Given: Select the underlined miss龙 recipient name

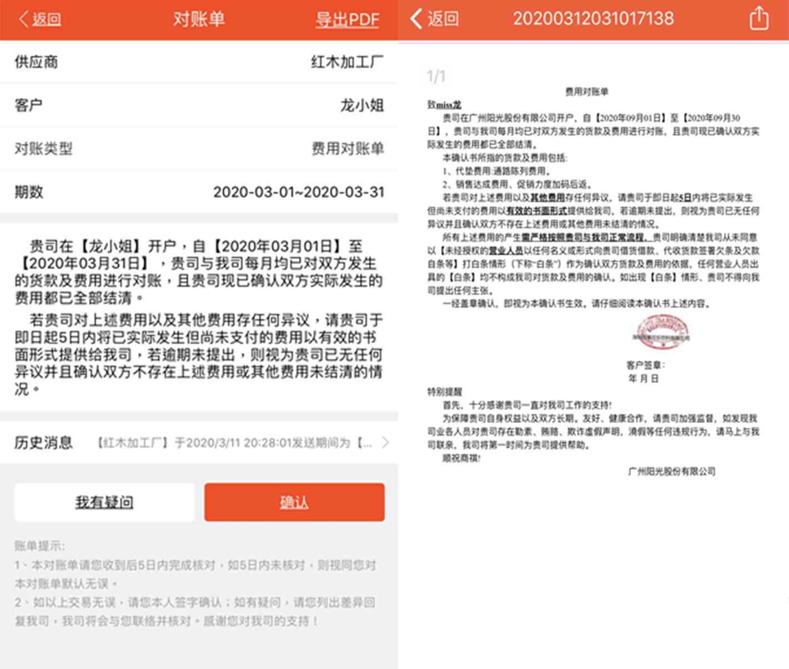Looking at the screenshot, I should click(x=443, y=104).
